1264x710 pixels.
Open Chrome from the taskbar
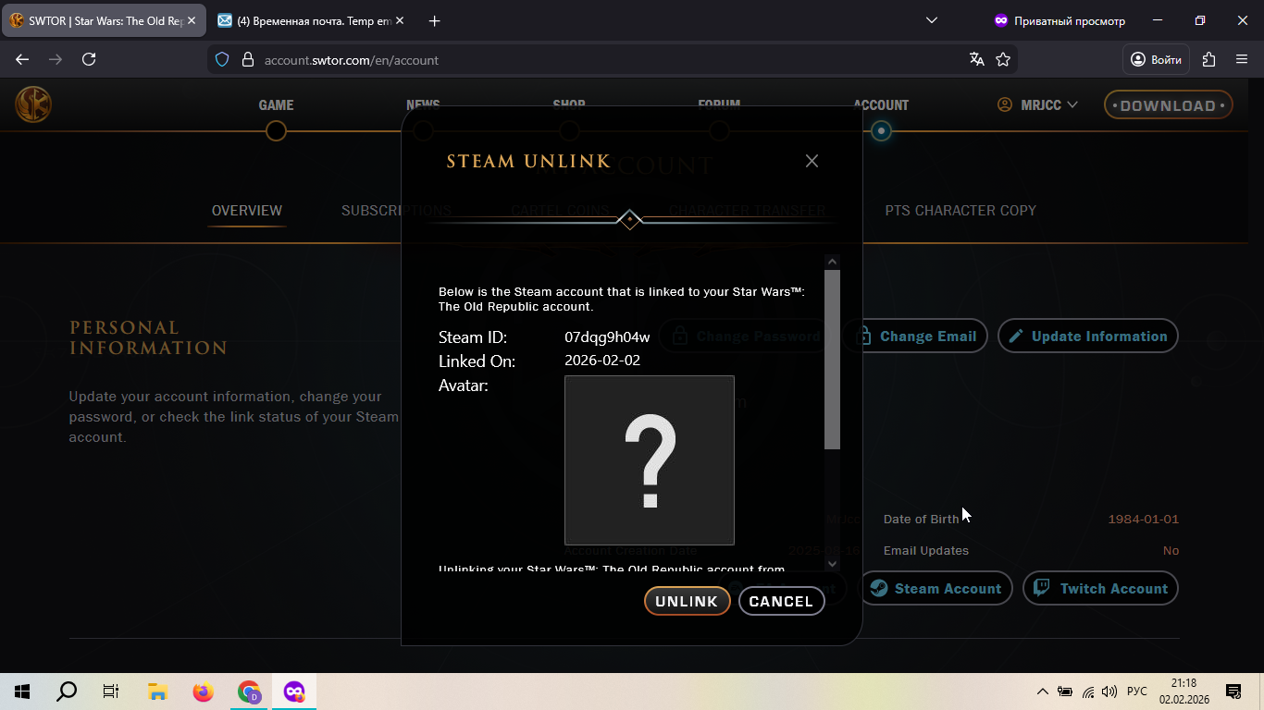[249, 692]
